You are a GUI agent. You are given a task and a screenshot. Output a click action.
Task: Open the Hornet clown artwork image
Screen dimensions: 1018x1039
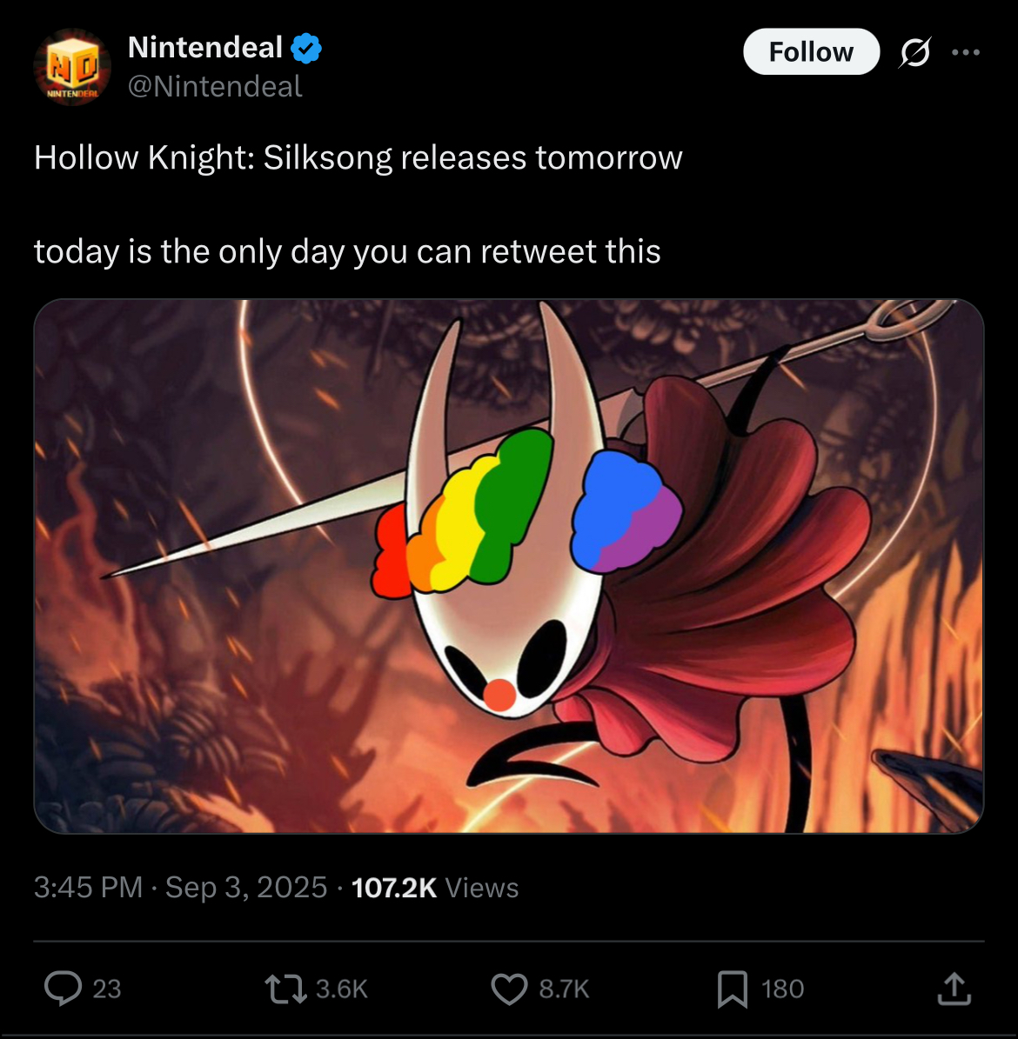click(x=509, y=566)
